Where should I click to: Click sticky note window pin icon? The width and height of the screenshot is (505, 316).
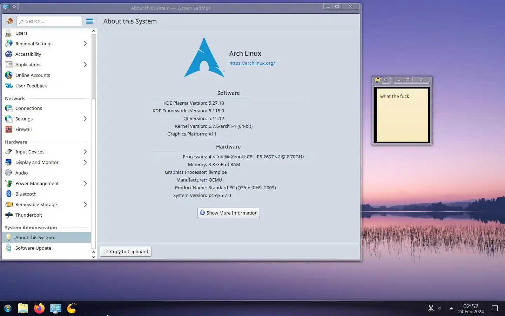coord(377,80)
